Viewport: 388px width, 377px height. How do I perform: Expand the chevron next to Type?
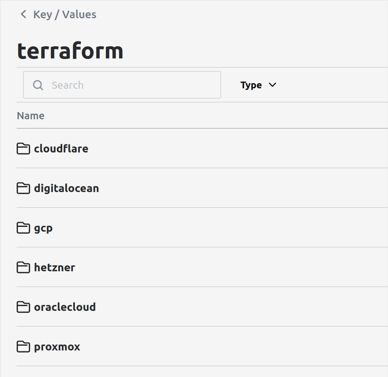click(x=272, y=85)
